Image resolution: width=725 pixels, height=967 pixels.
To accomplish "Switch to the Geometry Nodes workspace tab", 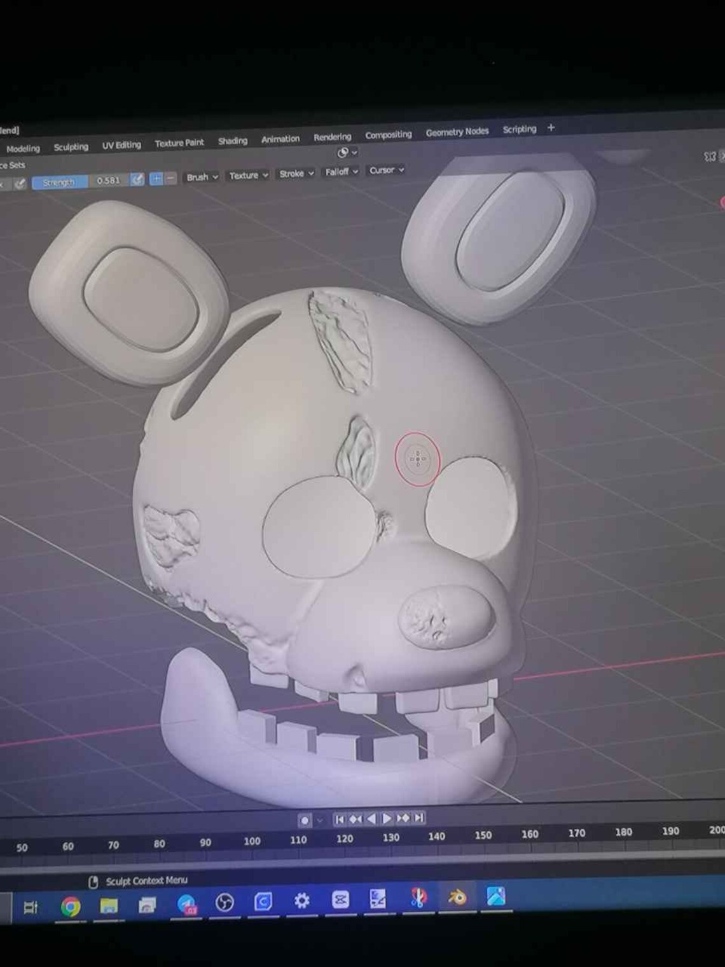I will (457, 132).
